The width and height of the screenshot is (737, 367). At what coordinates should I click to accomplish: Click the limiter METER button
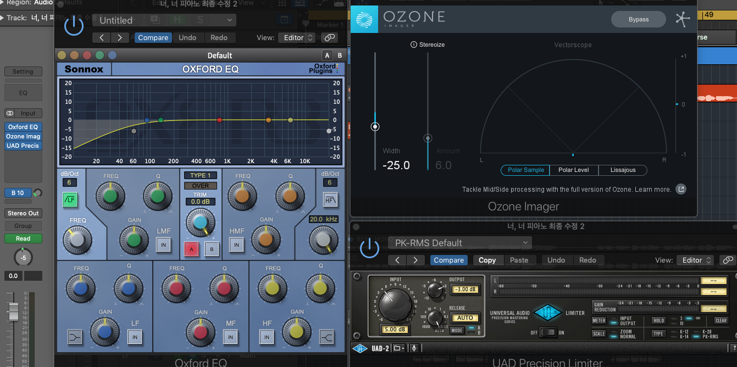pyautogui.click(x=599, y=321)
